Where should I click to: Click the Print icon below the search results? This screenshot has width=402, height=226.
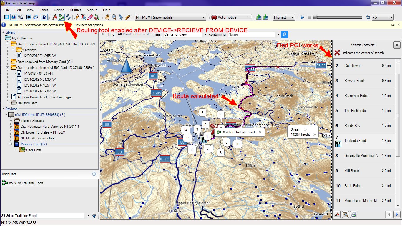point(353,215)
